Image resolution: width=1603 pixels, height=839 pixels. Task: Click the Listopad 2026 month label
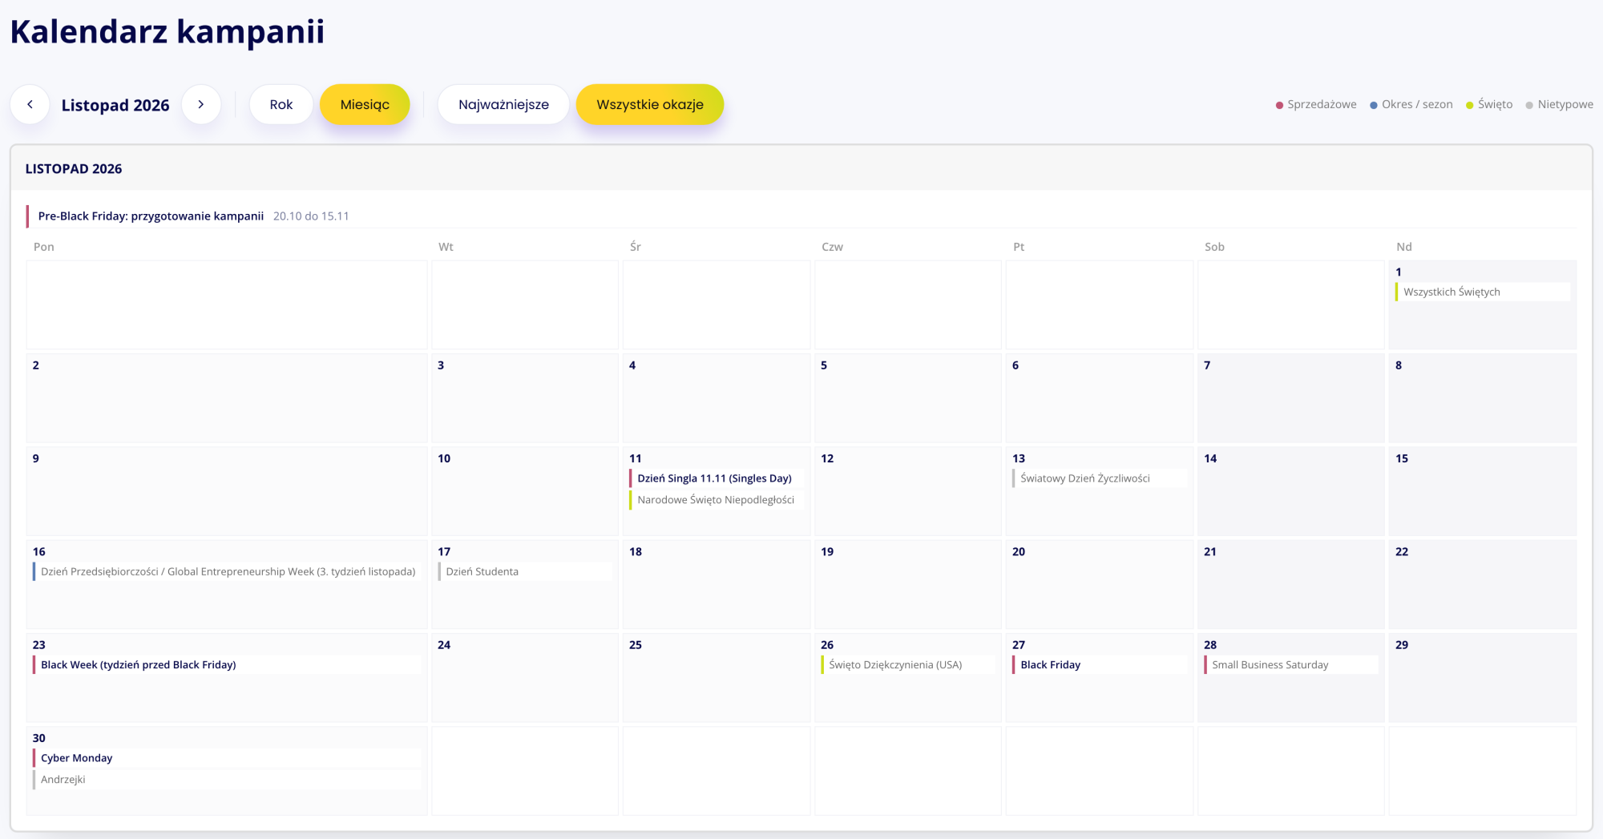pyautogui.click(x=115, y=105)
